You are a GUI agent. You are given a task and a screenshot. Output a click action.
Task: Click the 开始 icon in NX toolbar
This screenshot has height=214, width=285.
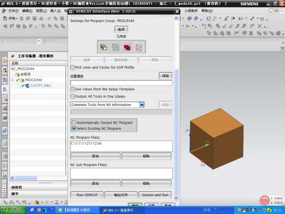click(x=10, y=19)
